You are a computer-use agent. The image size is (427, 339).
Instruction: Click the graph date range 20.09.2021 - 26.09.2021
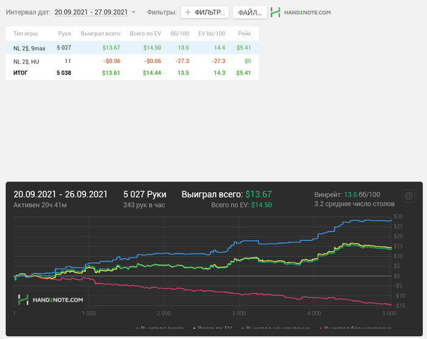coord(60,194)
